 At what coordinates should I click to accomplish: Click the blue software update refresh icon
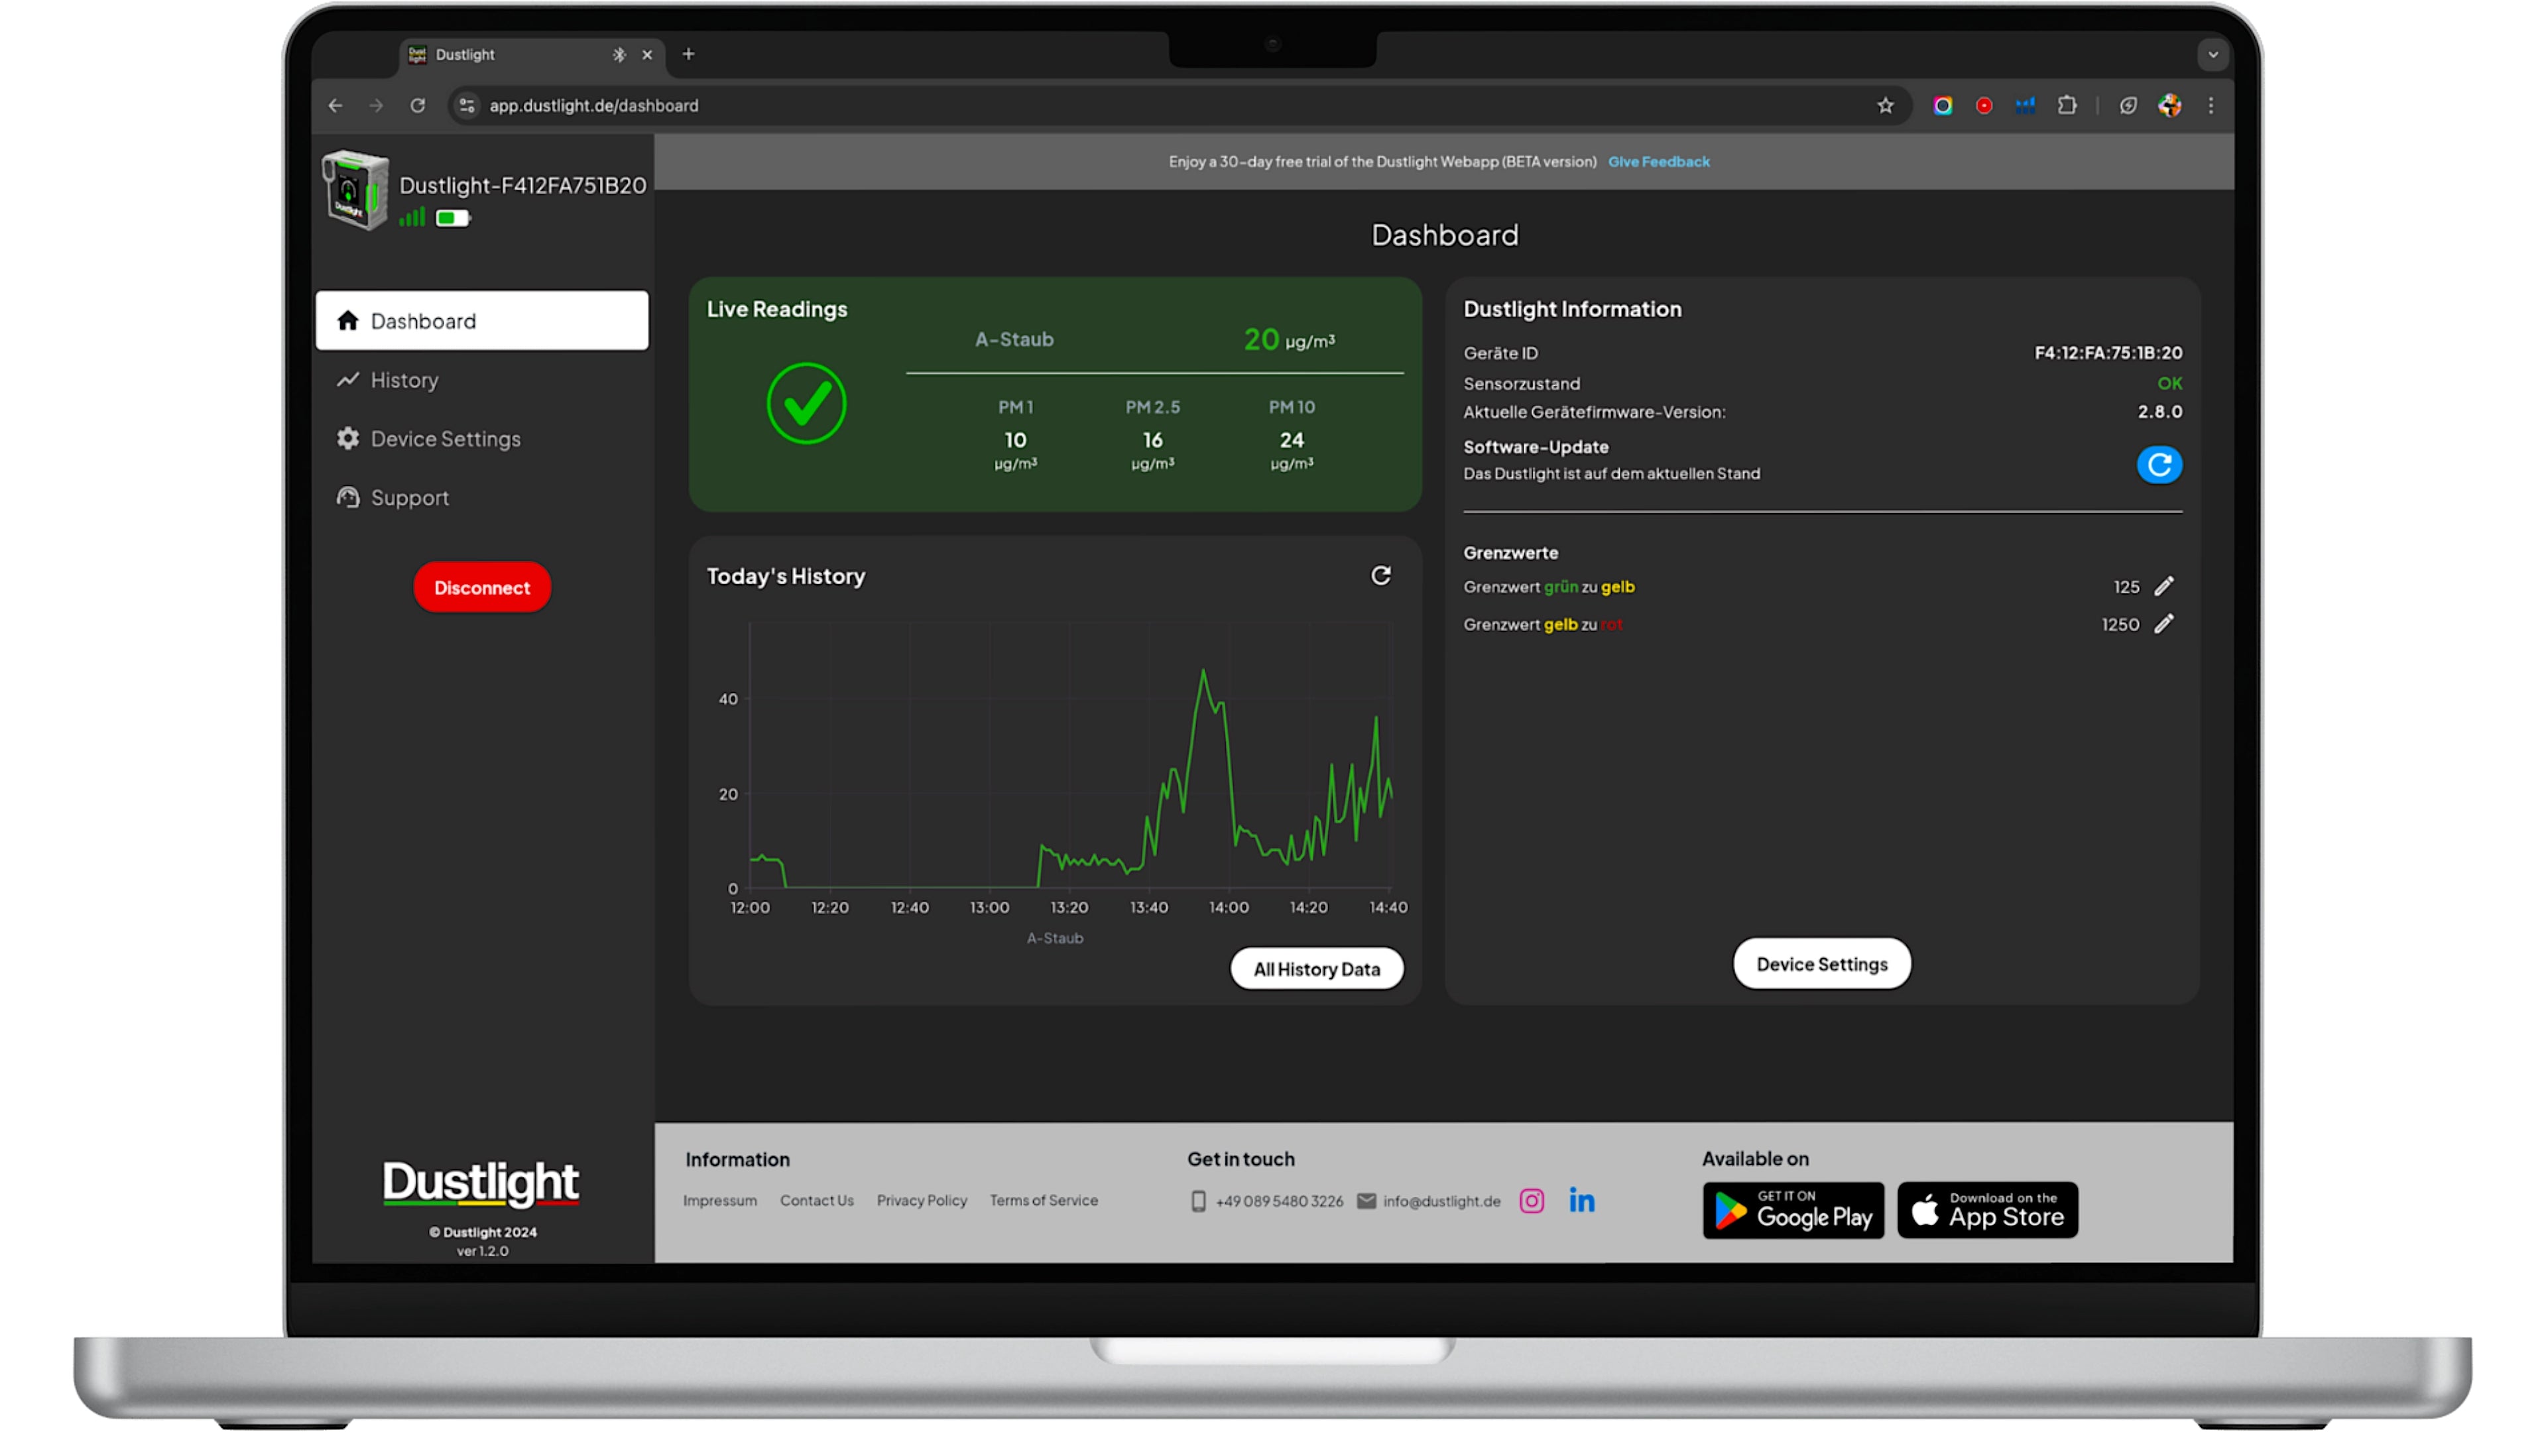2159,465
